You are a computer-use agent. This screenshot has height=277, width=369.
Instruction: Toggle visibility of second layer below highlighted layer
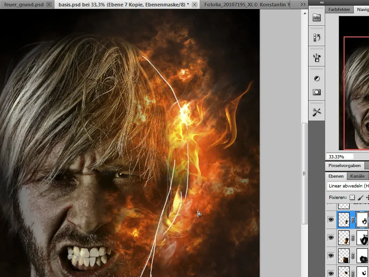pyautogui.click(x=331, y=256)
